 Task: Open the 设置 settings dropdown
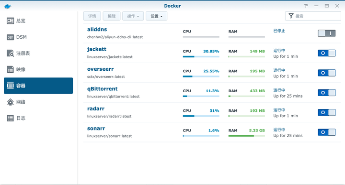coord(156,16)
